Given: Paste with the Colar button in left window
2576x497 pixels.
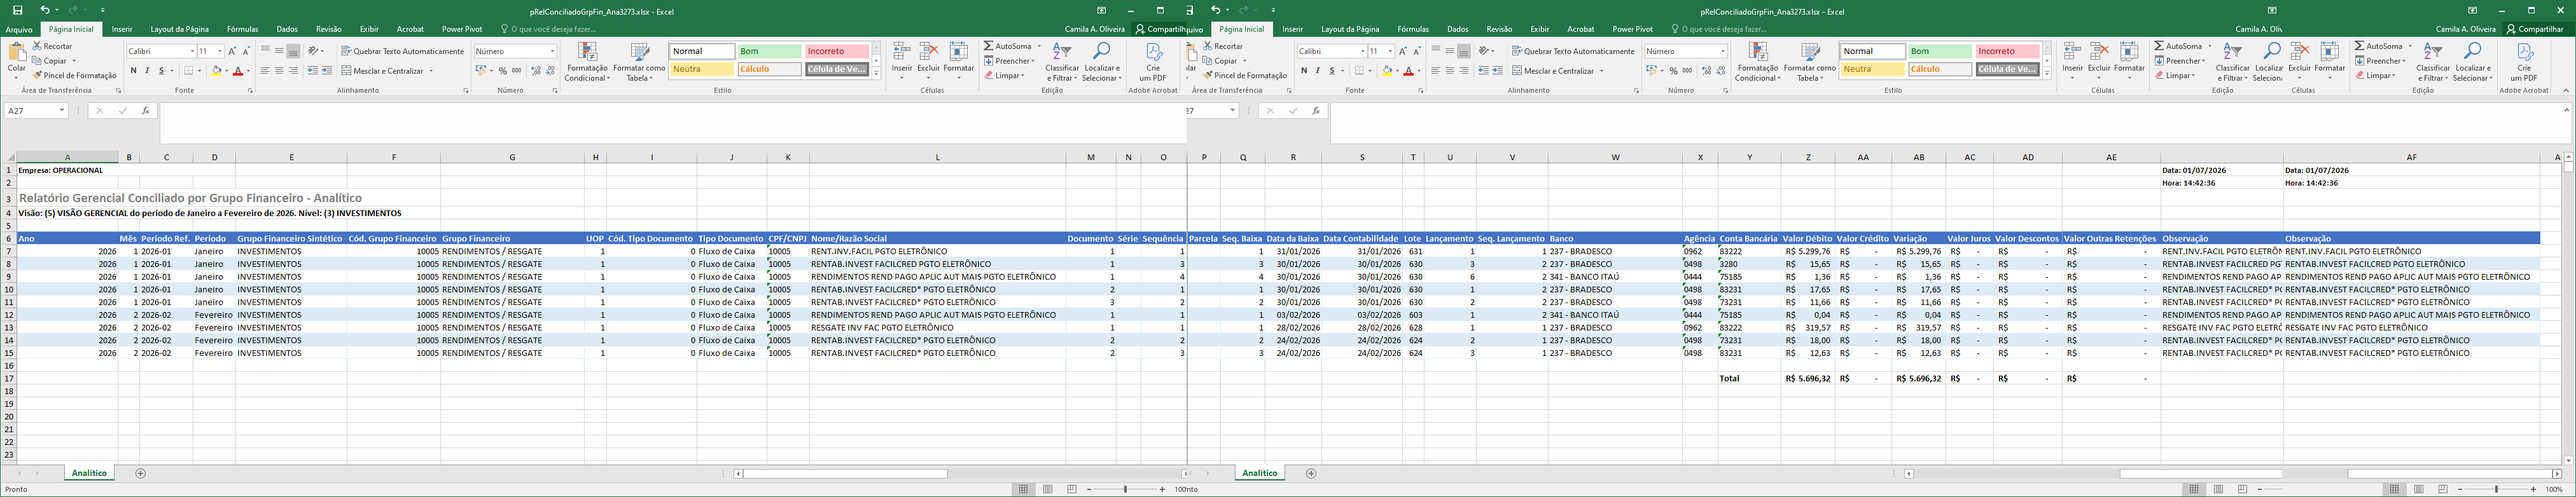Looking at the screenshot, I should tap(17, 61).
